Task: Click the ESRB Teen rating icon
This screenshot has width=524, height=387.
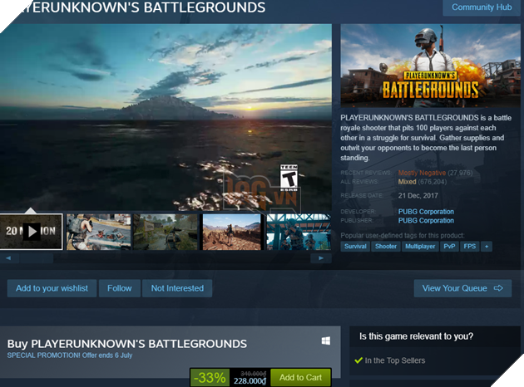Action: 289,178
